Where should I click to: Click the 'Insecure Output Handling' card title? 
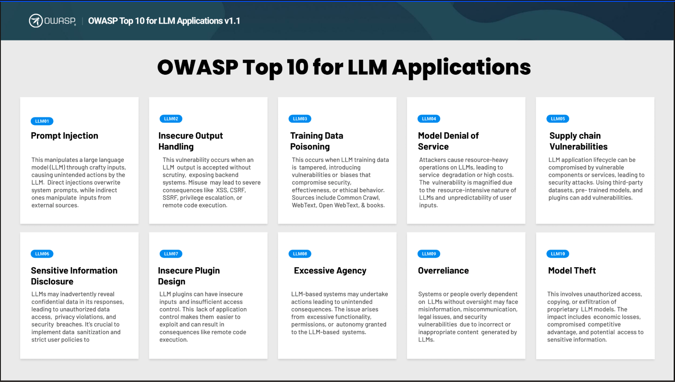point(191,141)
